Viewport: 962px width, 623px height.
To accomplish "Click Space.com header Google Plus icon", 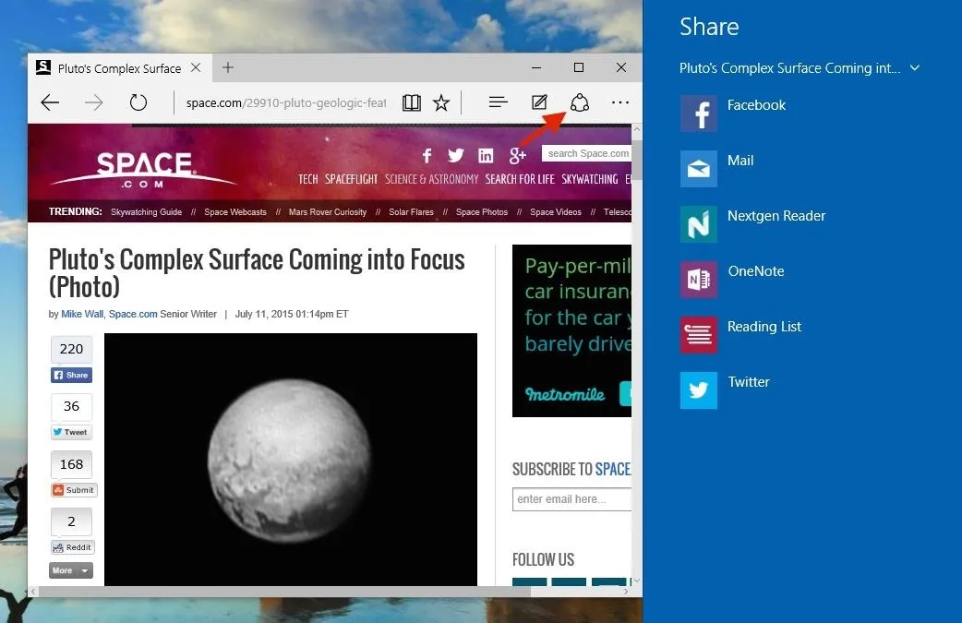I will click(x=517, y=156).
